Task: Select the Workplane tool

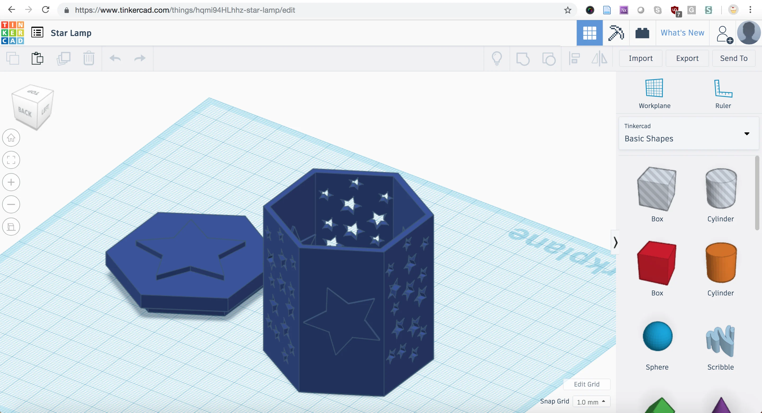Action: pos(654,94)
